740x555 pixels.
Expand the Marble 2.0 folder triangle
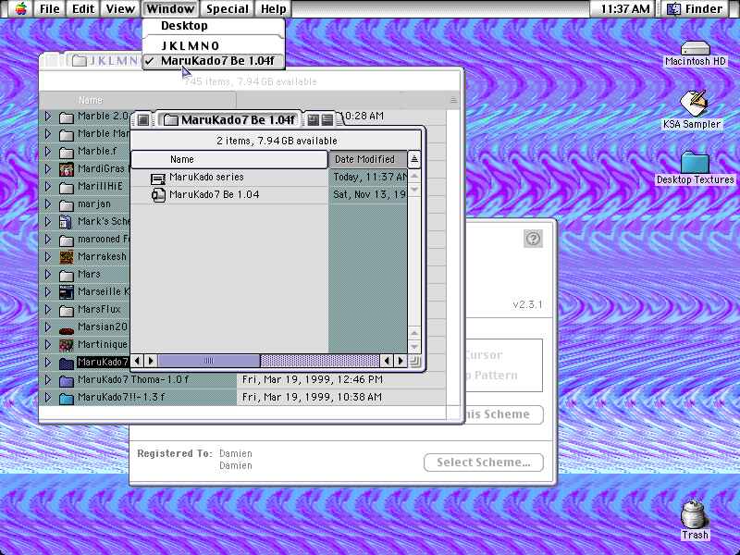[48, 117]
